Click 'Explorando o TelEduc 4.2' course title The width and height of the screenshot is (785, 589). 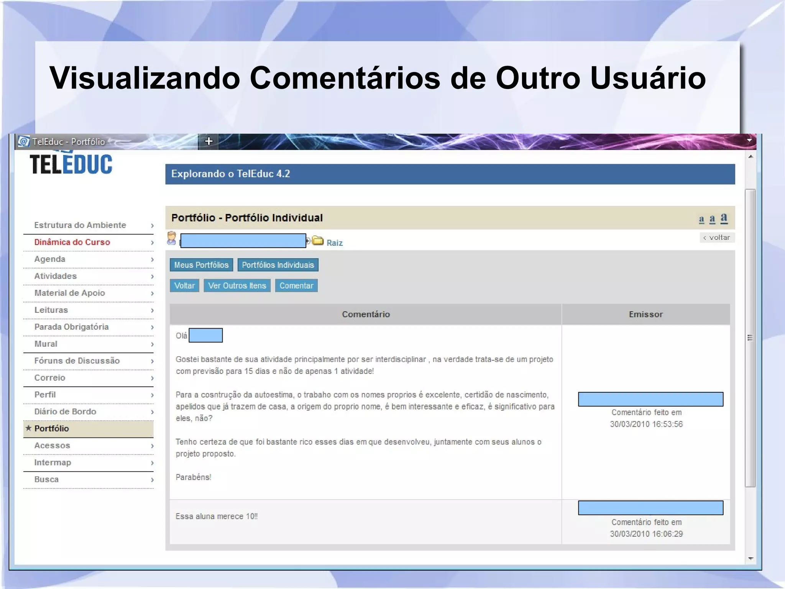click(230, 174)
